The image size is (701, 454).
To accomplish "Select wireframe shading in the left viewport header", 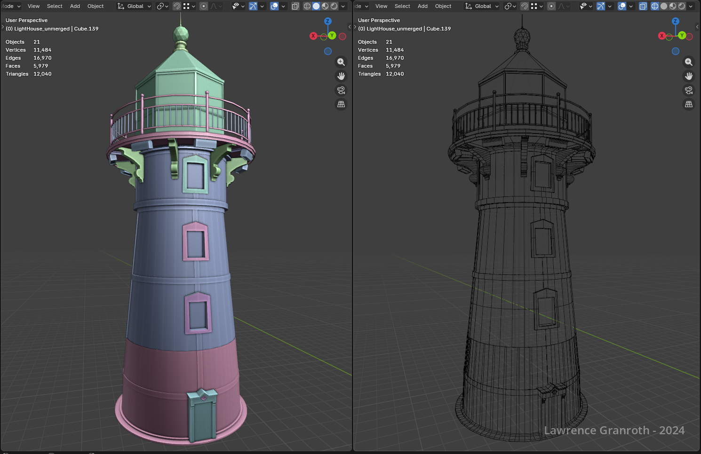I will [307, 6].
